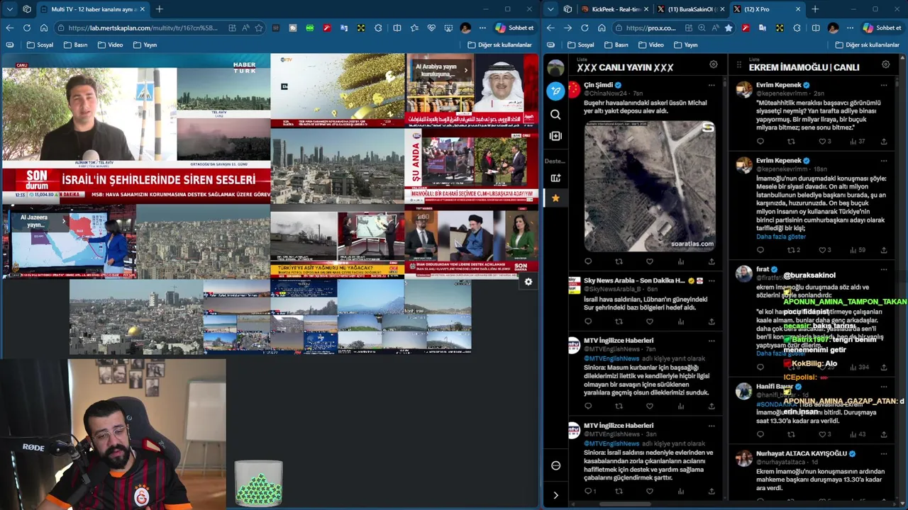
Task: Open Diğer sık kullanılanlar in right window
Action: pos(868,45)
